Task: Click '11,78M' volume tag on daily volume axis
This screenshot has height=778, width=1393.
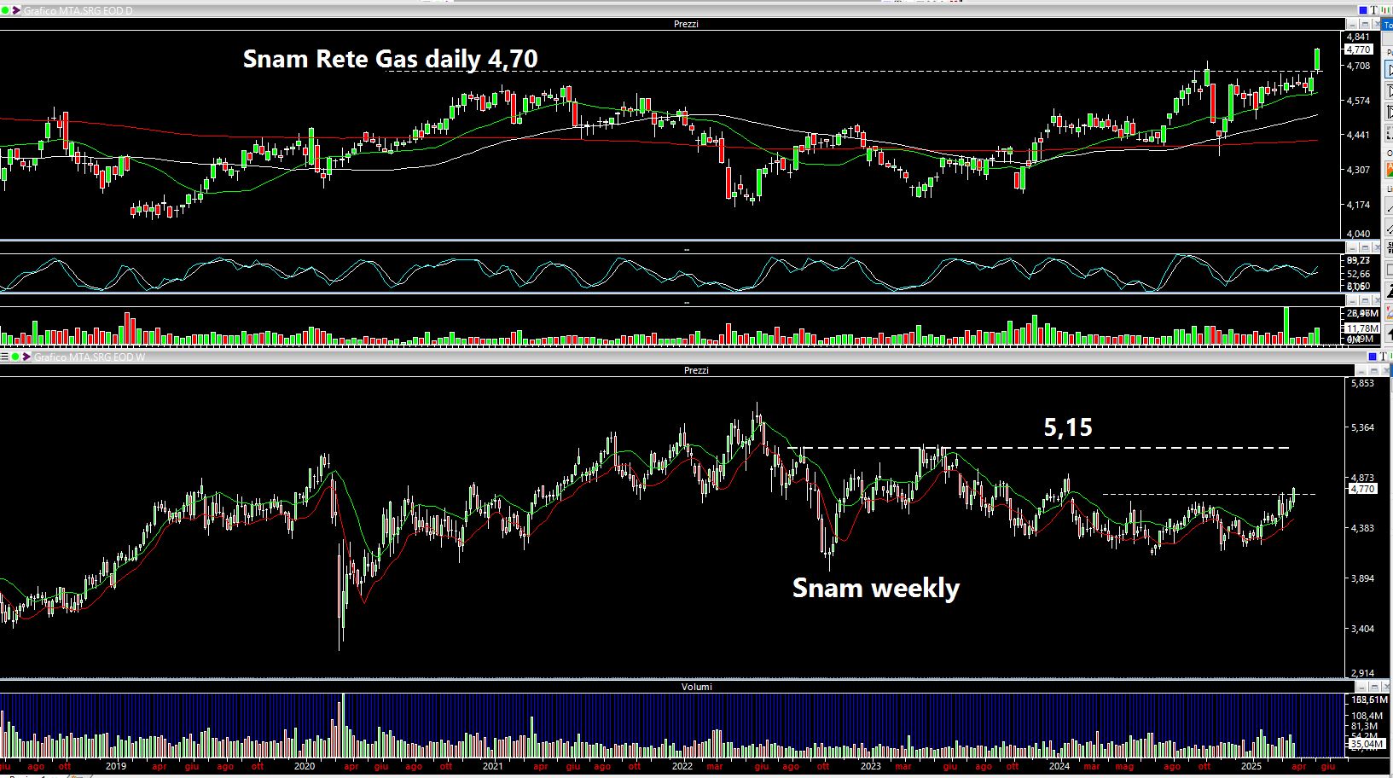Action: tap(1362, 328)
